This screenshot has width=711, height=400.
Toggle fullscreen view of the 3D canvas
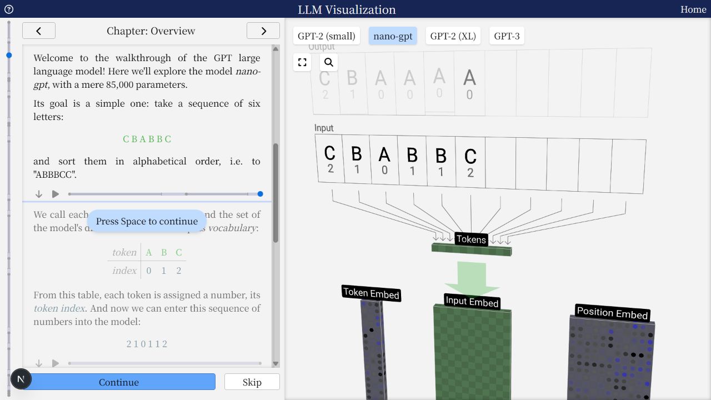[302, 62]
